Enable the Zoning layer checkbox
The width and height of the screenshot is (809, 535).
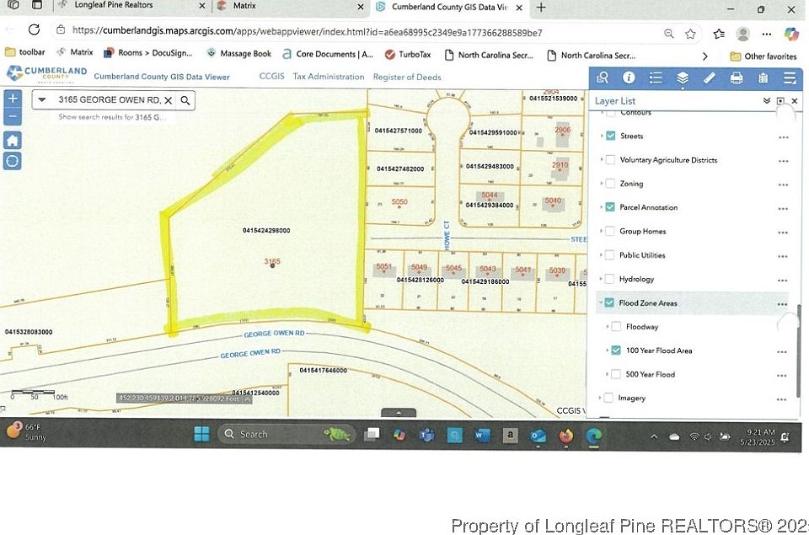(x=610, y=184)
